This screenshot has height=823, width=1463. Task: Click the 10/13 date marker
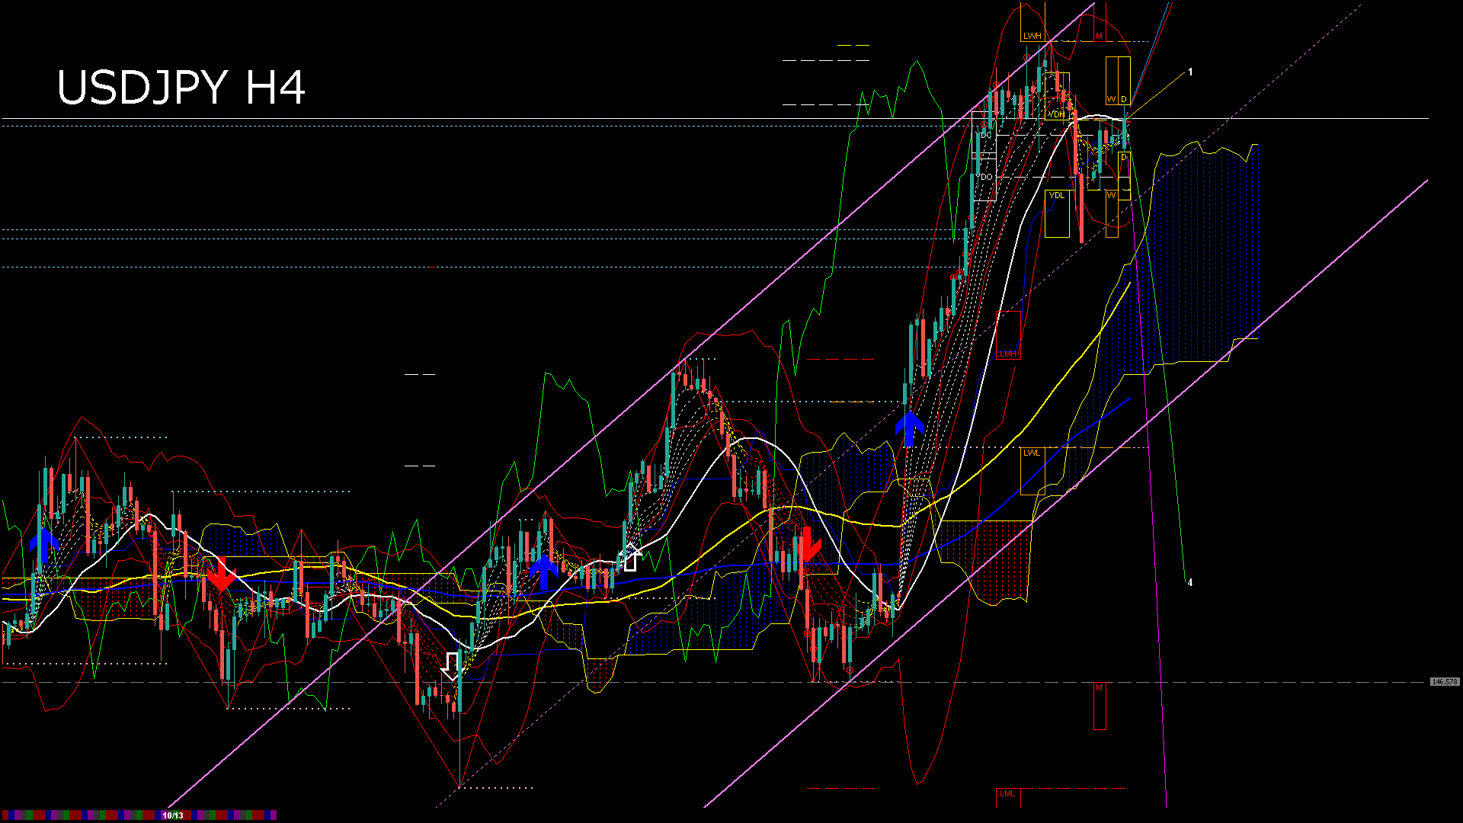pos(173,815)
